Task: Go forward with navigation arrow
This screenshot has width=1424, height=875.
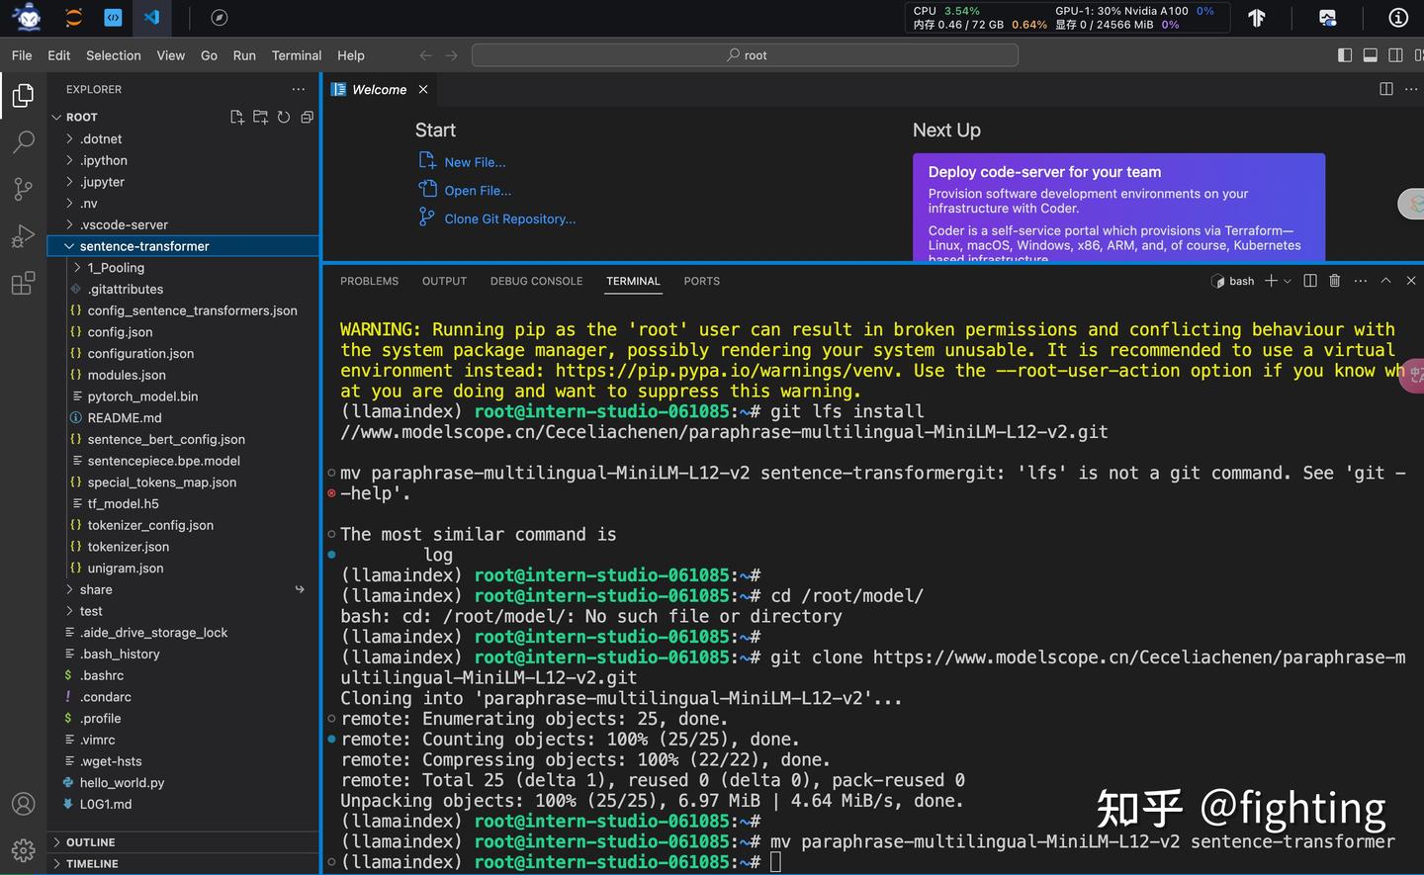Action: point(451,55)
